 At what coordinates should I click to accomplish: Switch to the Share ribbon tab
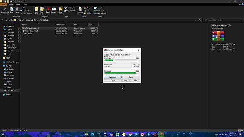click(x=18, y=5)
